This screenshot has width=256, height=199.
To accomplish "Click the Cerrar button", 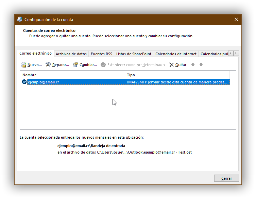I will 226,178.
